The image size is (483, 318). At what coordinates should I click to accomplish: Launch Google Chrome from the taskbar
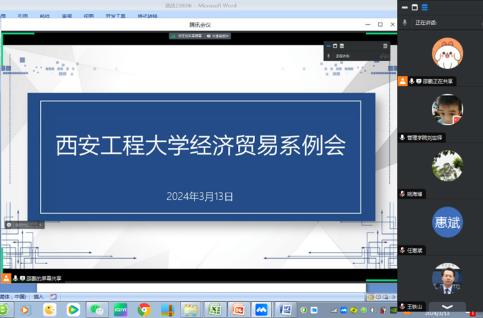[144, 309]
